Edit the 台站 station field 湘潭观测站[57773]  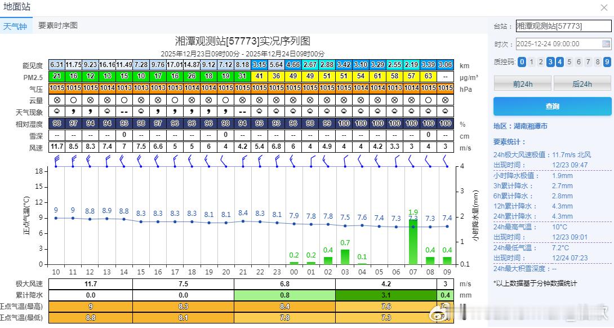563,26
